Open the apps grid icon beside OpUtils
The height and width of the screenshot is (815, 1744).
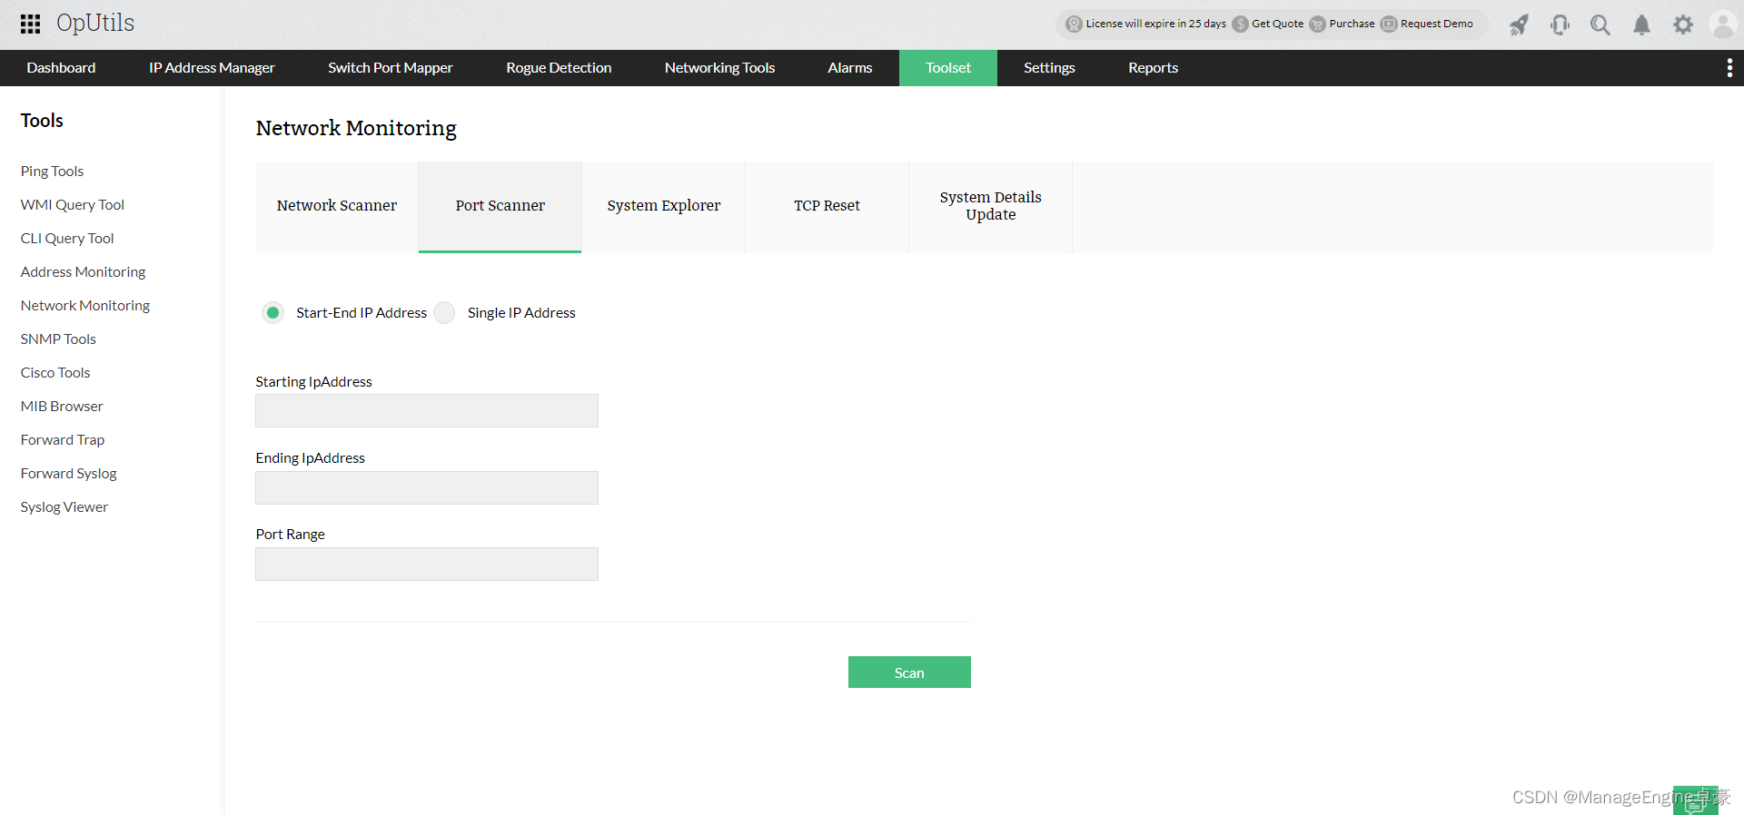pyautogui.click(x=30, y=24)
